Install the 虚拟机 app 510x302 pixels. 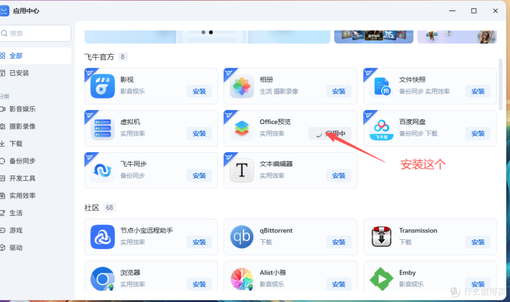click(x=199, y=134)
